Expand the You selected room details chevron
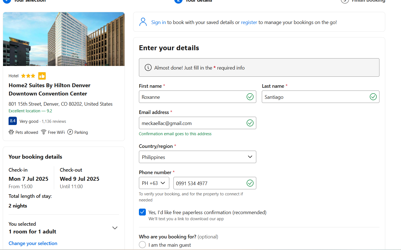The width and height of the screenshot is (401, 250). point(115,228)
